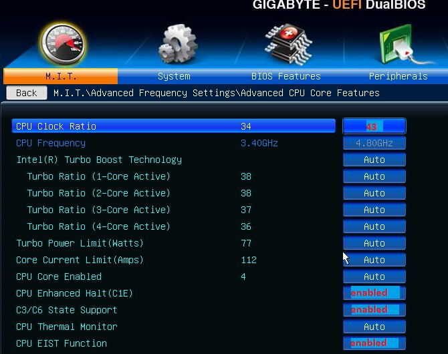Screen dimensions: 448x354
Task: Open CPU Thermal Monitor Auto dropdown
Action: click(374, 327)
